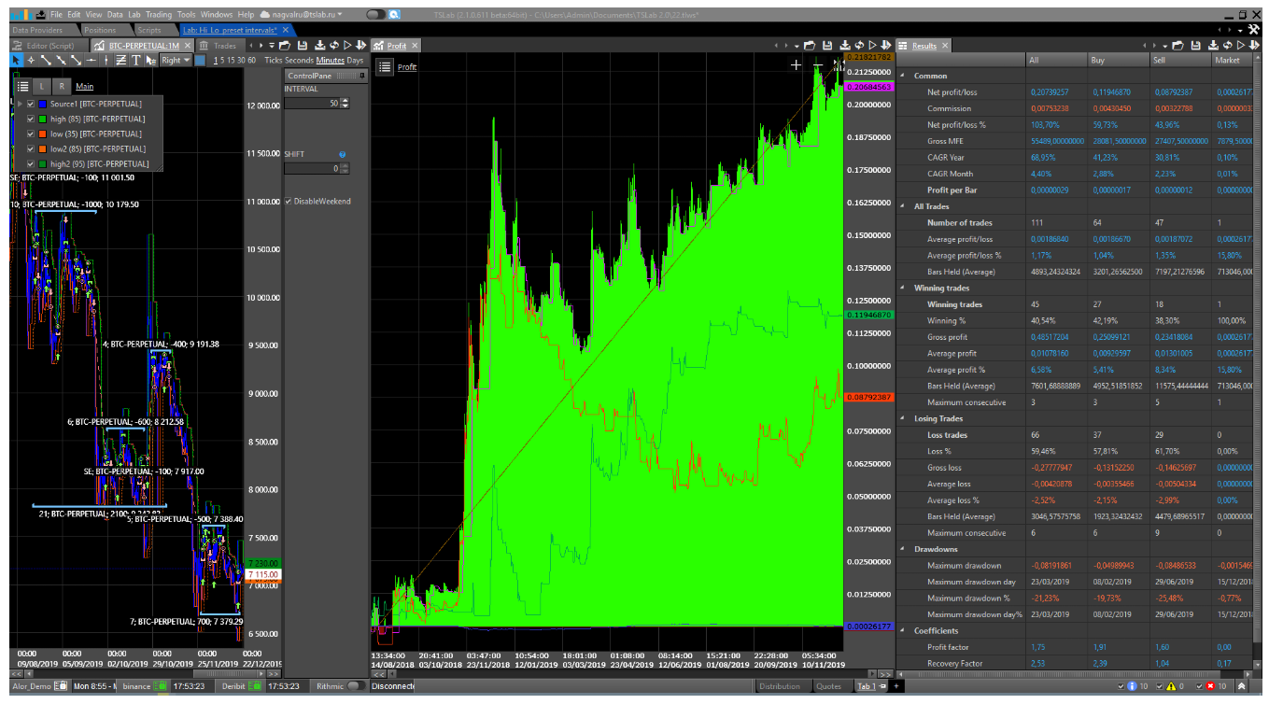Toggle the Rithmic connection switch in status bar
This screenshot has height=704, width=1269.
pos(355,686)
